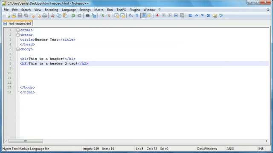Image resolution: width=273 pixels, height=153 pixels.
Task: Zoom in with the toolbar zoom icon
Action: pyautogui.click(x=102, y=16)
